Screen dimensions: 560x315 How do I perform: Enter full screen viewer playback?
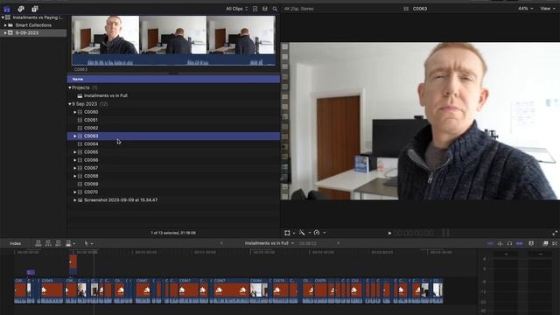(x=555, y=233)
